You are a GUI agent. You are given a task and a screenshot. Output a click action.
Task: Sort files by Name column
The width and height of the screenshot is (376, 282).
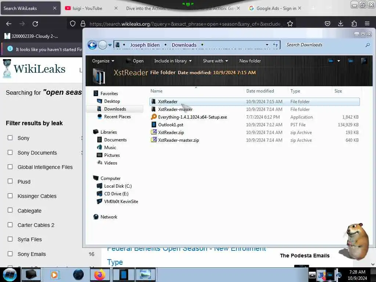point(156,91)
